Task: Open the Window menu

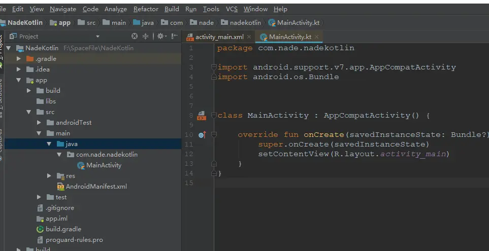Action: pyautogui.click(x=256, y=9)
